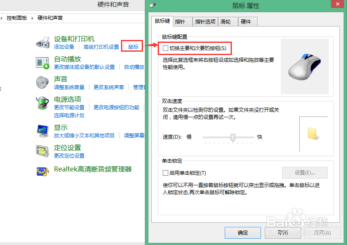Click the 确定 button

[243, 233]
